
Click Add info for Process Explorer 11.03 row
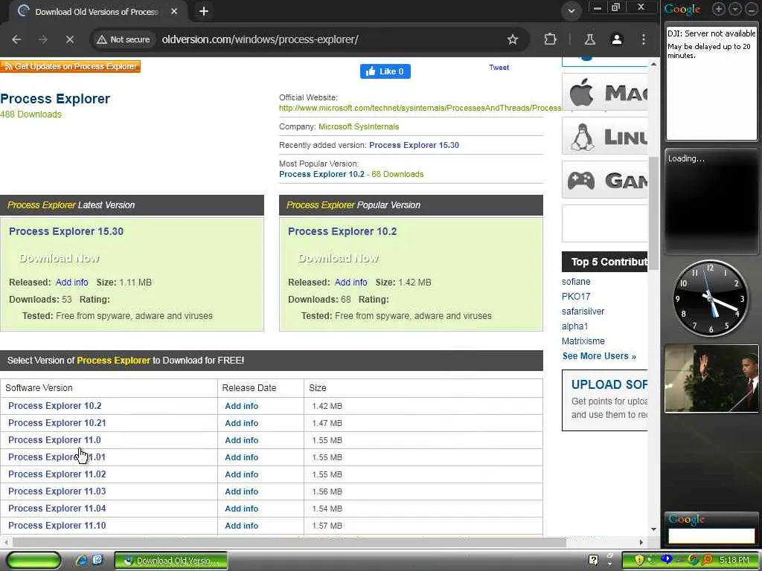tap(242, 492)
